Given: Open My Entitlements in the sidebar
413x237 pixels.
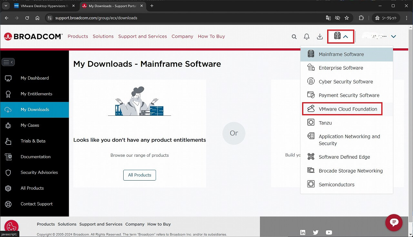Looking at the screenshot, I should pyautogui.click(x=35, y=94).
